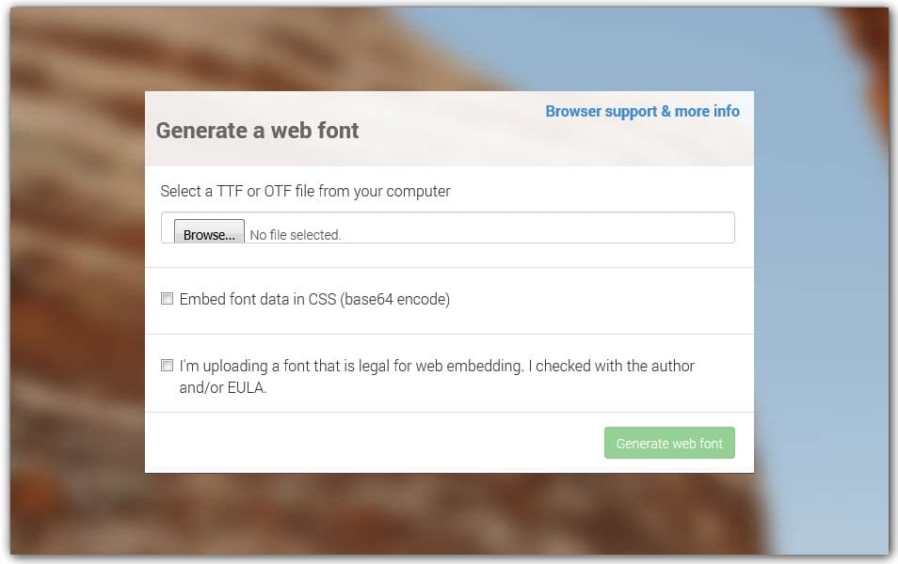Click the Browse... file selection button

click(x=209, y=234)
